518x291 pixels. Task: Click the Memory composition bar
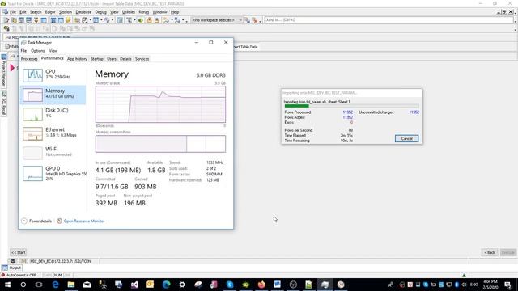160,144
